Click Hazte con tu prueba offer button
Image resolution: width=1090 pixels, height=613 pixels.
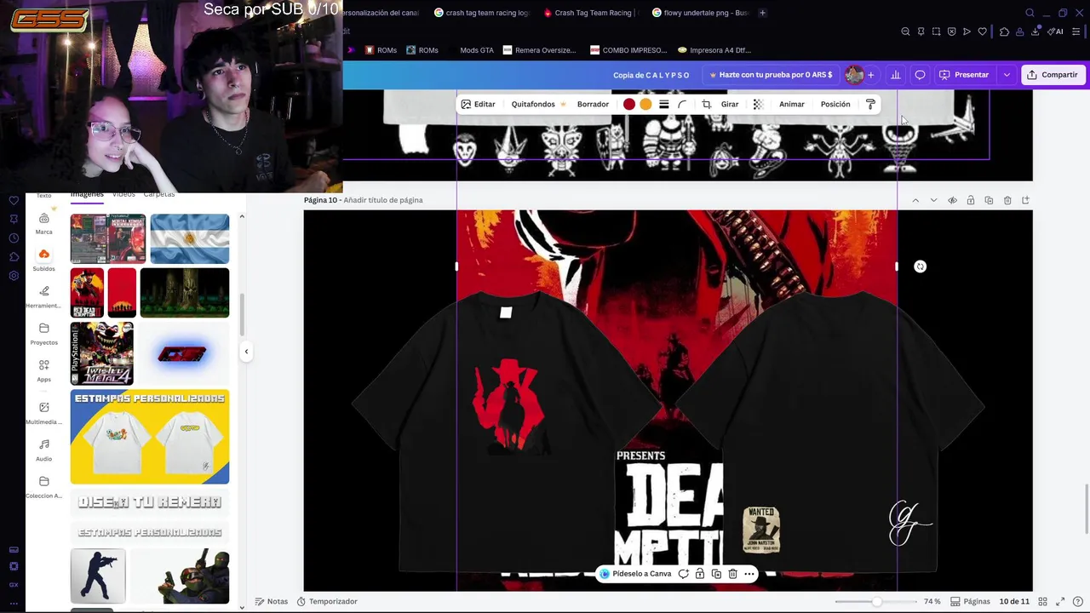pyautogui.click(x=772, y=75)
